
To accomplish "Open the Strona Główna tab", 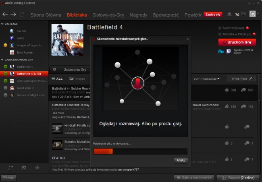I will [46, 15].
